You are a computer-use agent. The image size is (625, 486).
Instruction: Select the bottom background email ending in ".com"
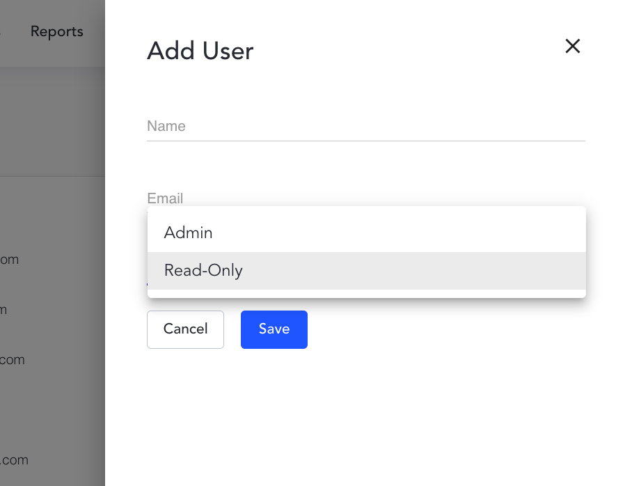pyautogui.click(x=14, y=460)
